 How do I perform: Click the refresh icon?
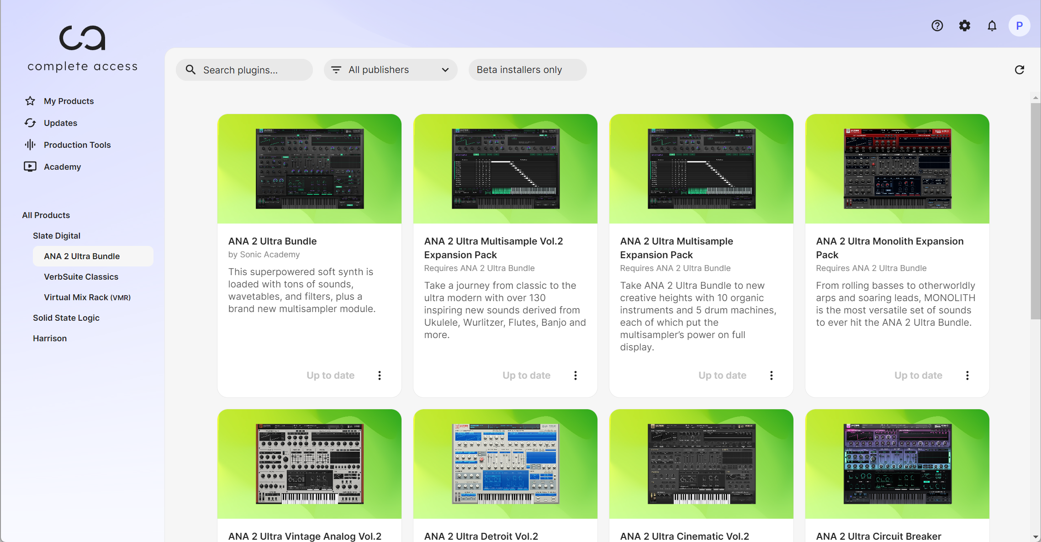(x=1019, y=70)
